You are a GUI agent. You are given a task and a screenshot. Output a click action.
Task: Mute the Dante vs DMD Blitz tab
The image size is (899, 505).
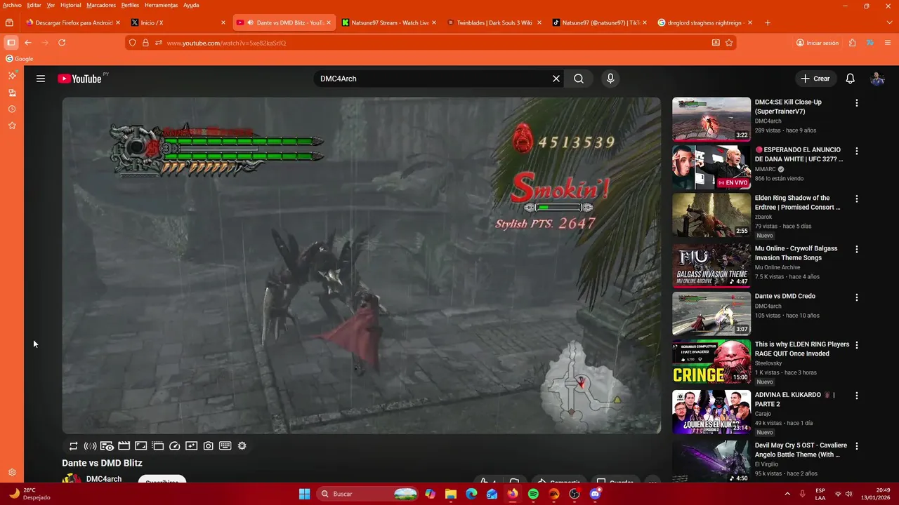(x=251, y=22)
